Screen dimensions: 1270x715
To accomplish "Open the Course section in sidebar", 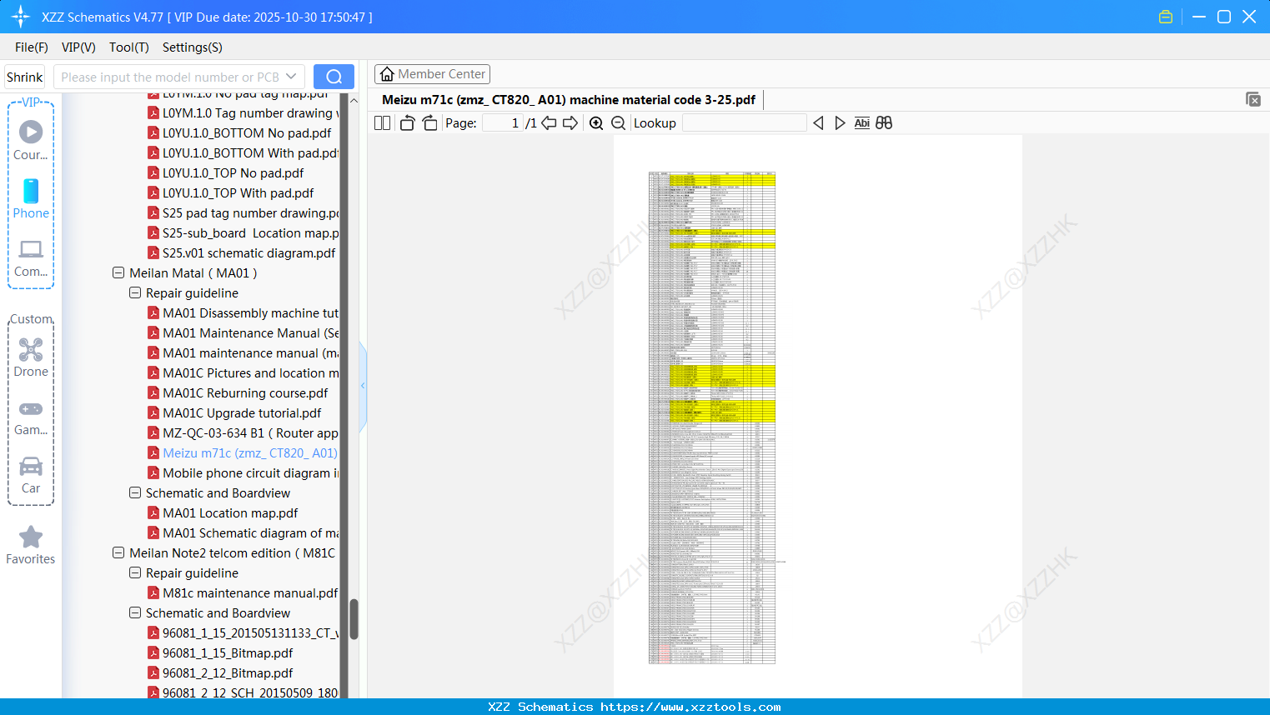I will pos(31,141).
